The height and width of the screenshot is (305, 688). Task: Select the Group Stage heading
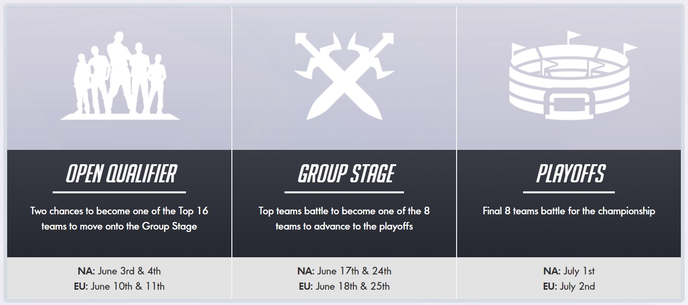pyautogui.click(x=346, y=174)
